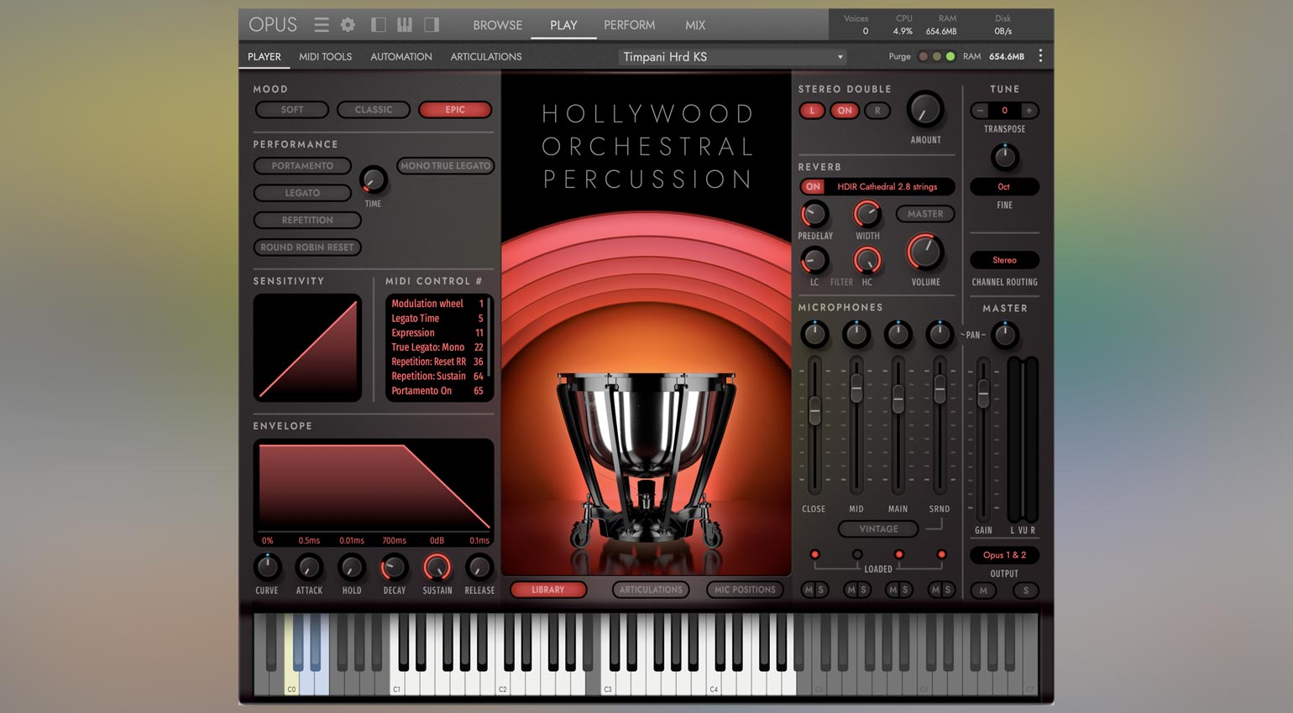
Task: Adjust the Close microphone pan knob
Action: 814,335
